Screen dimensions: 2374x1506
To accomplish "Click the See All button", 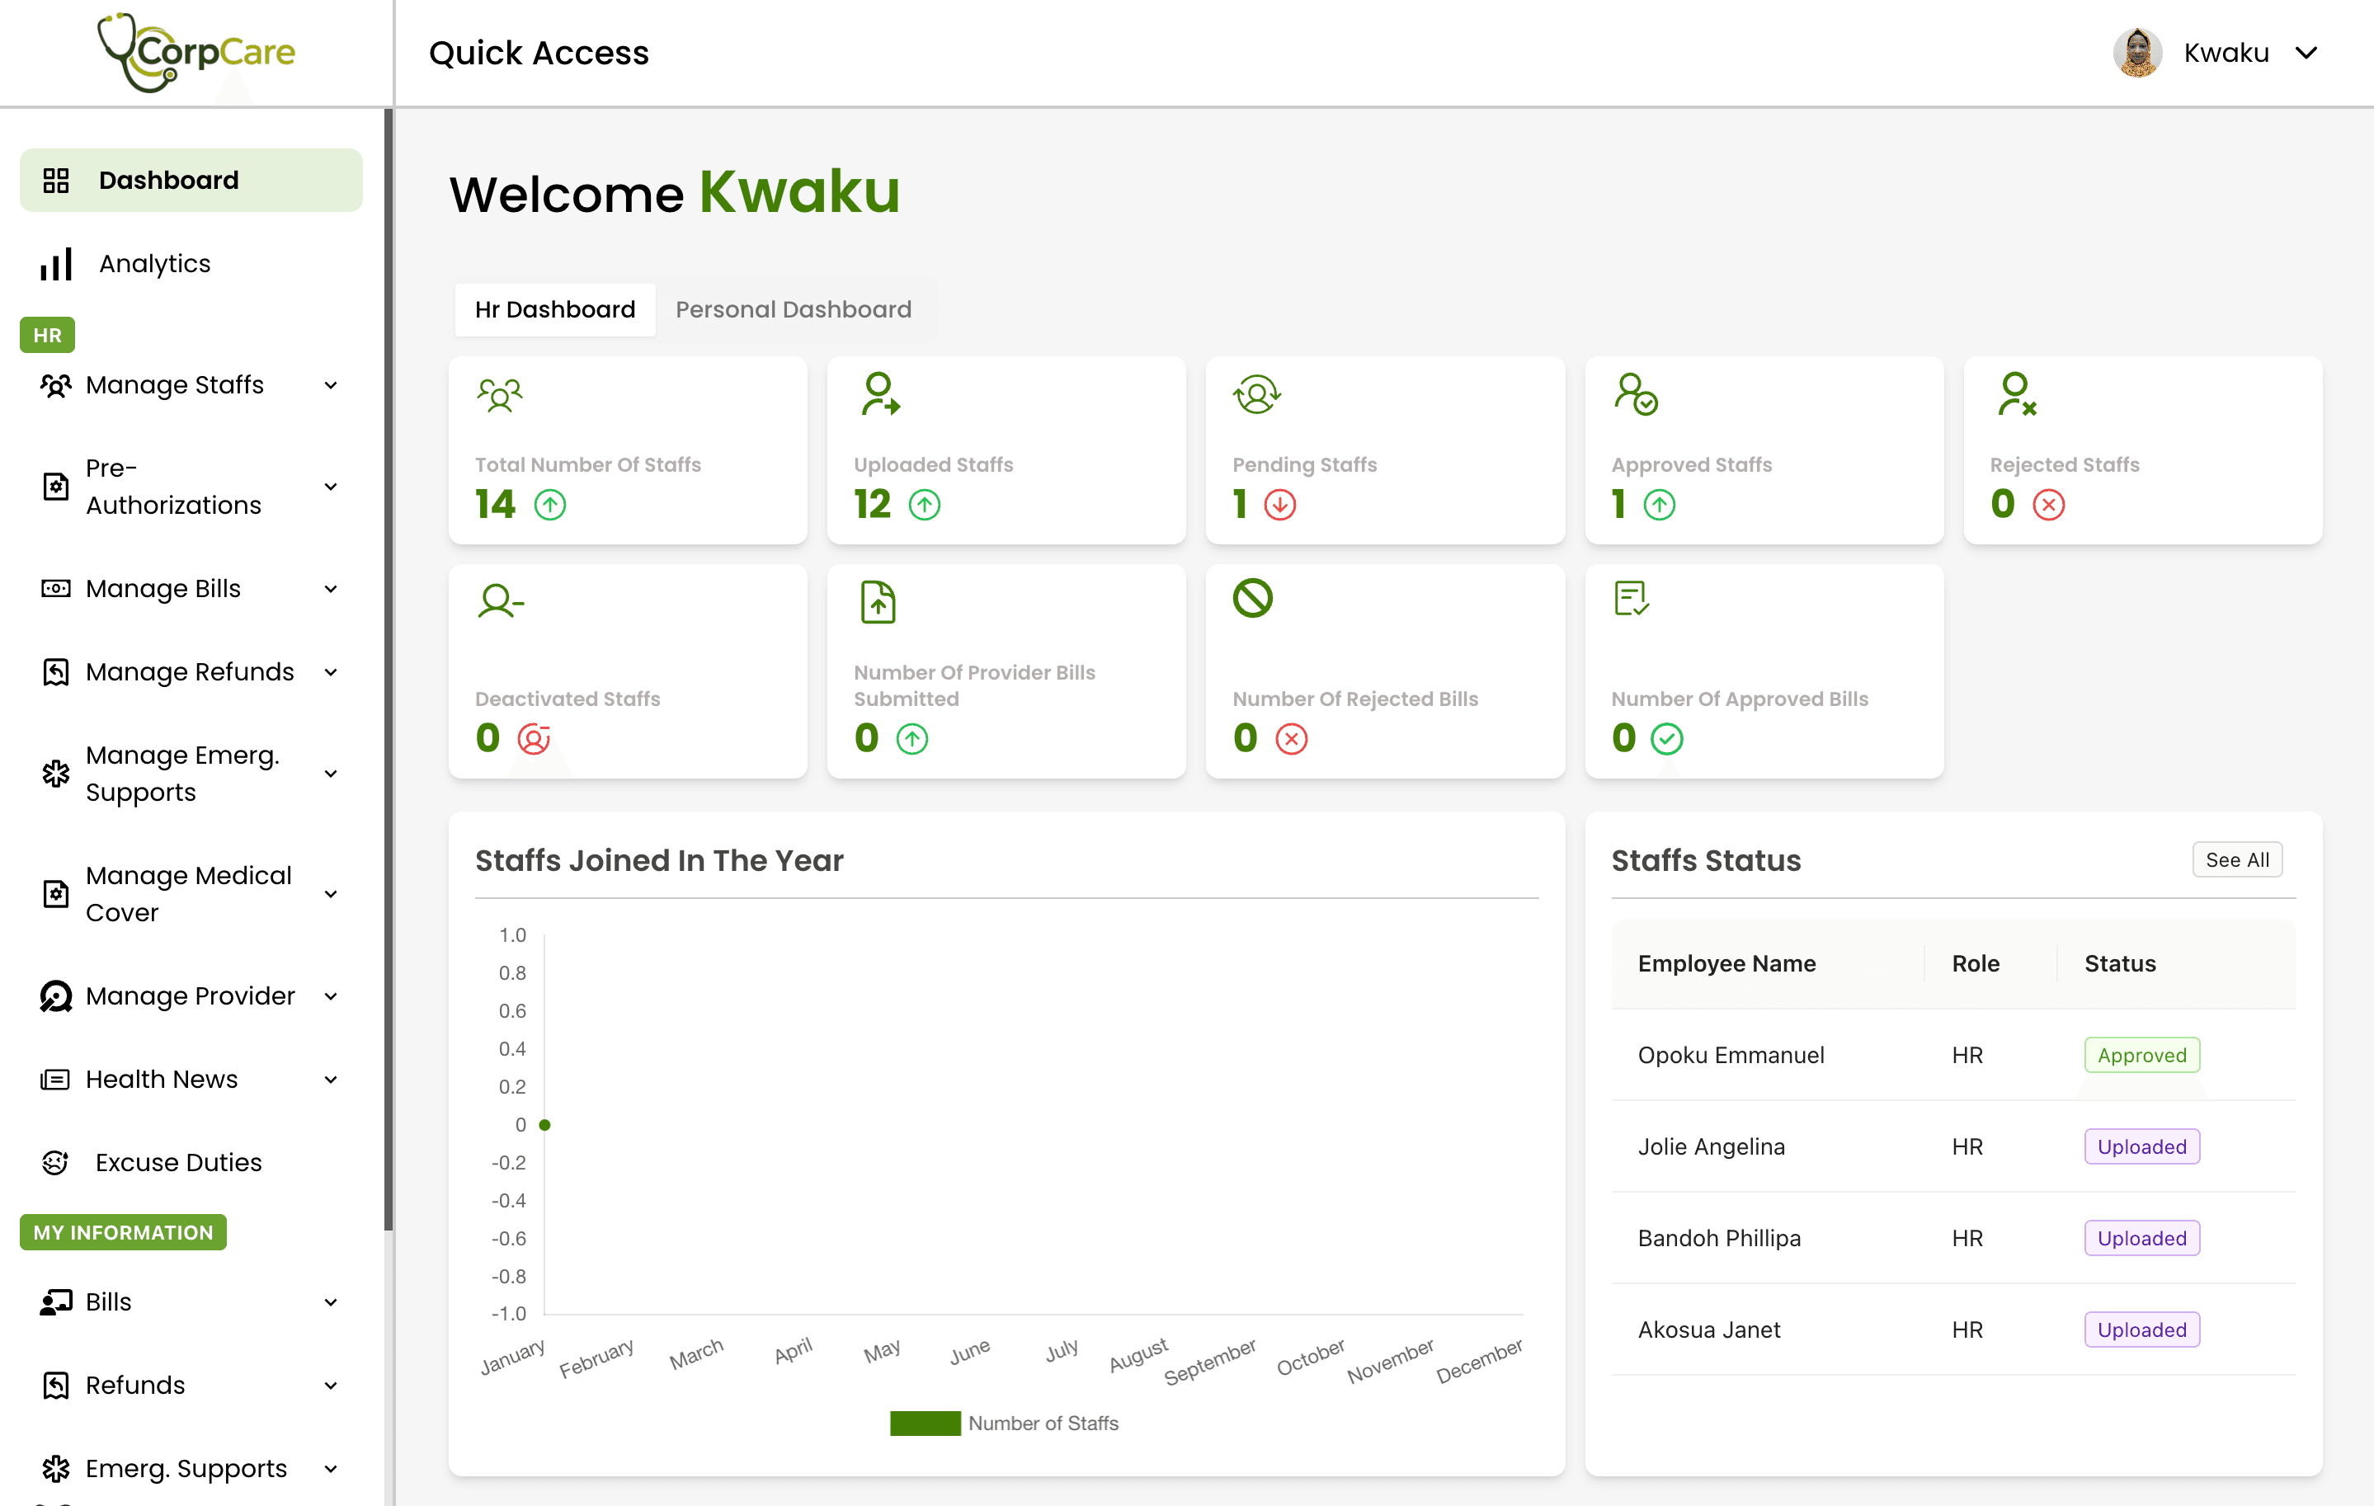I will point(2236,859).
